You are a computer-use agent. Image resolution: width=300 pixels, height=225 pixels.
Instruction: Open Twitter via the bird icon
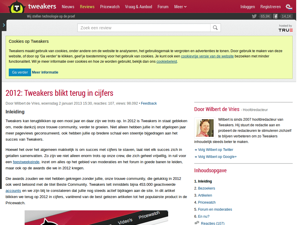point(254,16)
